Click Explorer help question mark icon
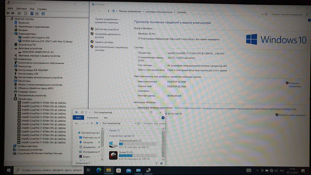Viewport: 311px width, 175px height. point(163,117)
